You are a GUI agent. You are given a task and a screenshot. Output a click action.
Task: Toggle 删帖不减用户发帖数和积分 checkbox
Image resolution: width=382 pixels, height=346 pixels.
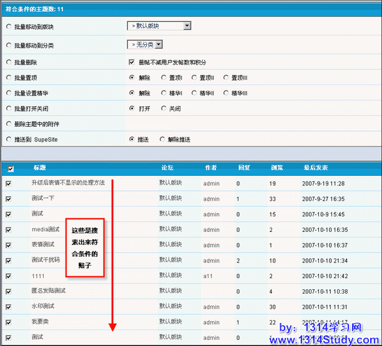pyautogui.click(x=132, y=62)
